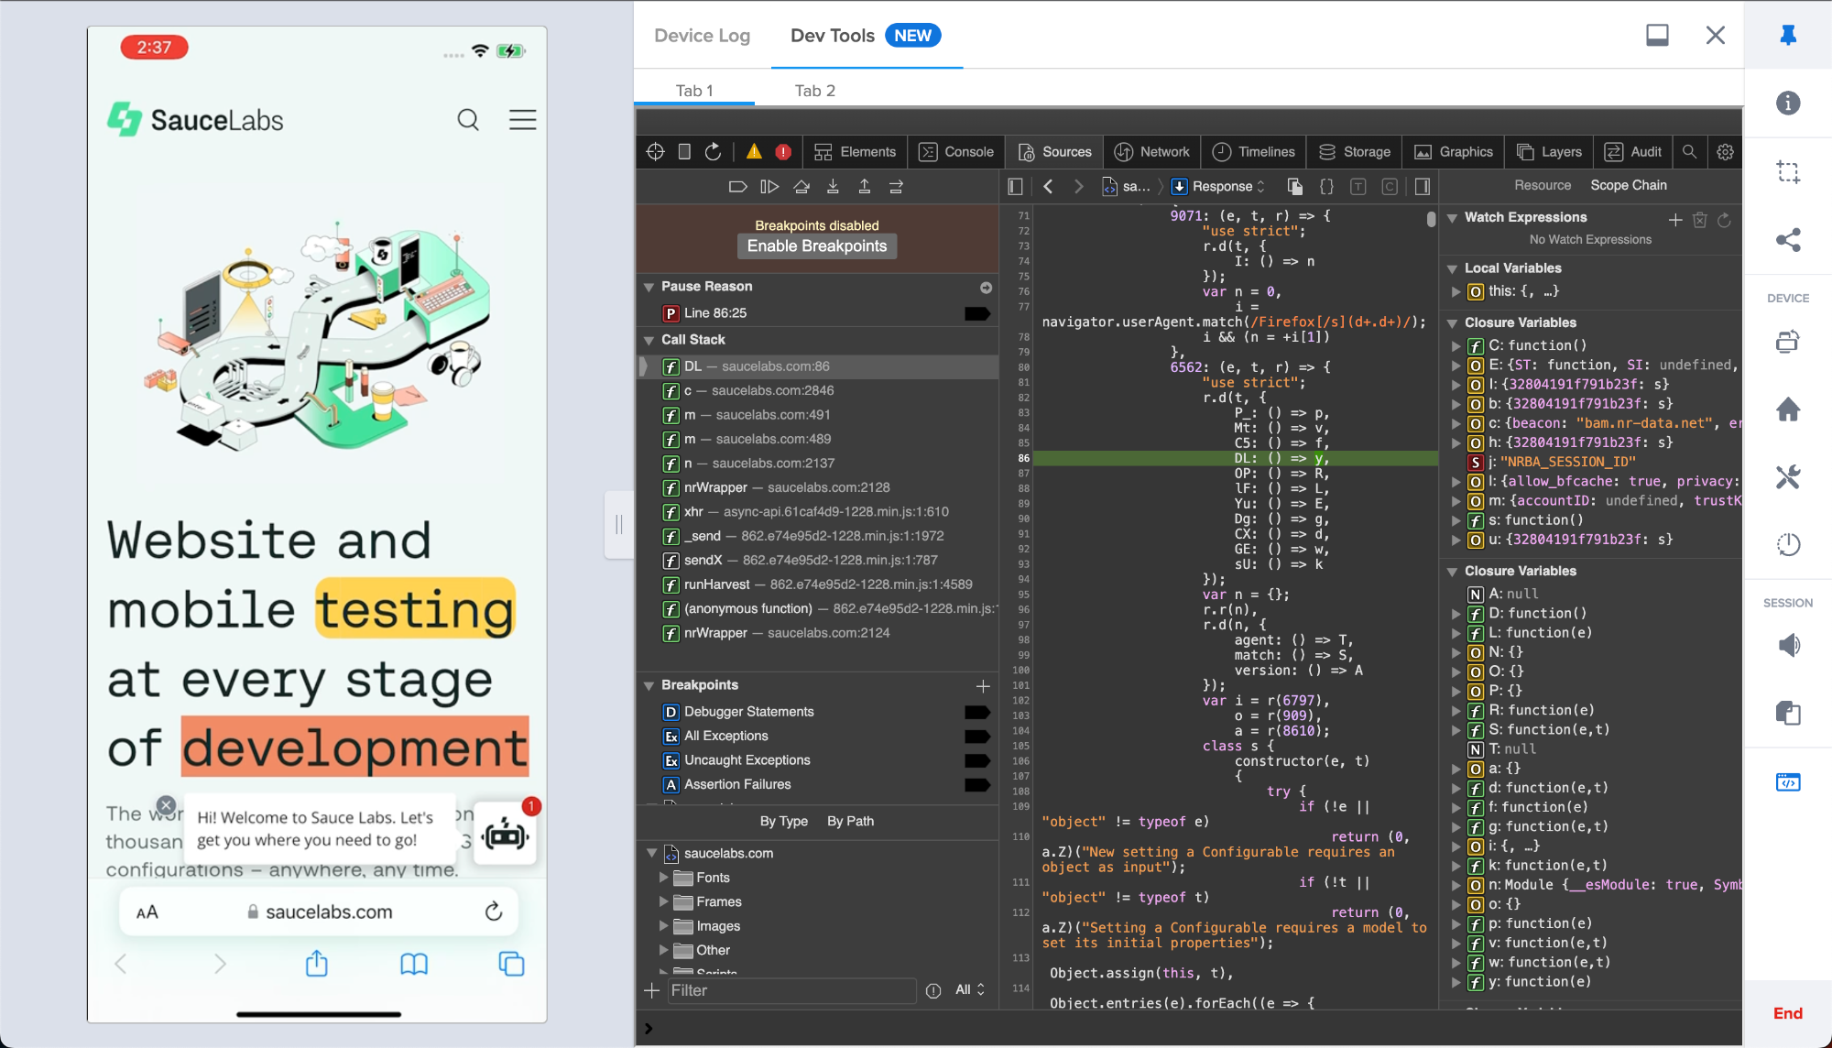Viewport: 1832px width, 1048px height.
Task: Click step over debugger icon
Action: coord(801,187)
